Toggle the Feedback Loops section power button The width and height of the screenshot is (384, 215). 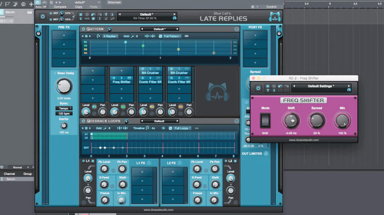pos(83,121)
